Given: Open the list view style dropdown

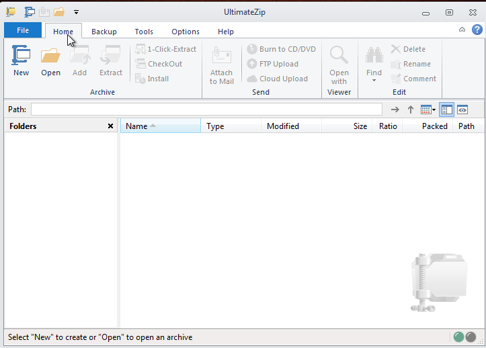Looking at the screenshot, I should pyautogui.click(x=428, y=110).
